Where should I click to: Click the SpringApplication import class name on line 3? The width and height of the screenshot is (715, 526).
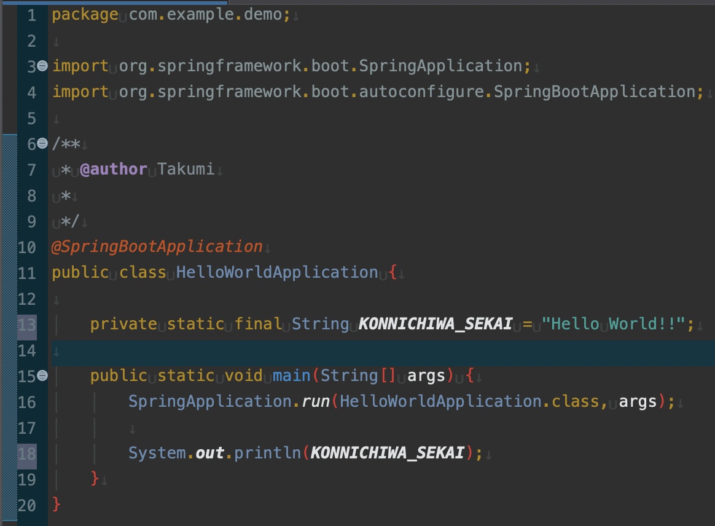click(440, 66)
